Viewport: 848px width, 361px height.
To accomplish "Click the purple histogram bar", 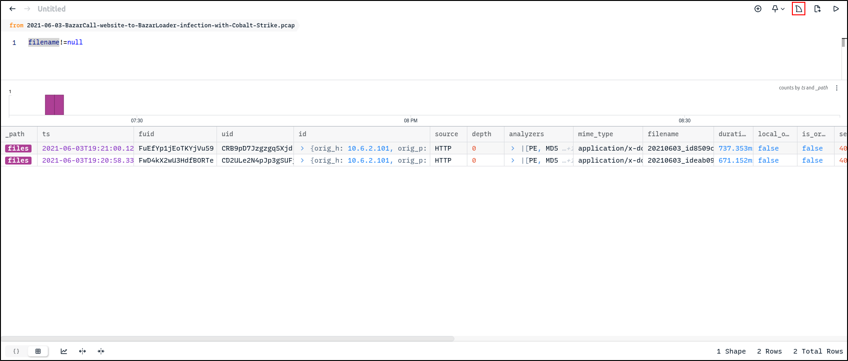I will coord(54,105).
